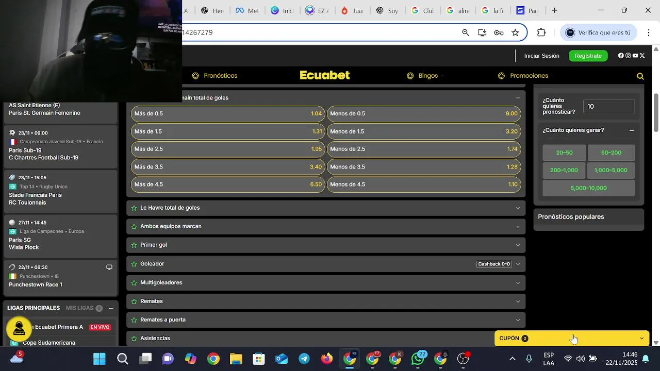Click the Ecuabet logo
660x371 pixels.
325,75
